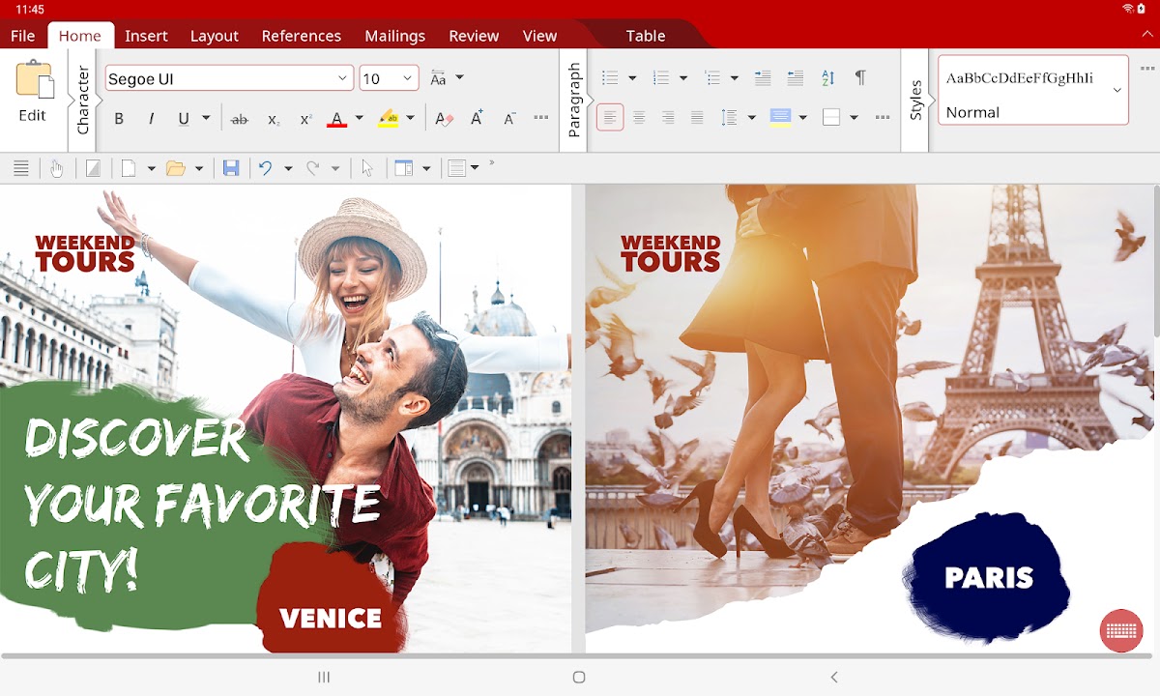Apply strikethrough formatting

coord(240,119)
